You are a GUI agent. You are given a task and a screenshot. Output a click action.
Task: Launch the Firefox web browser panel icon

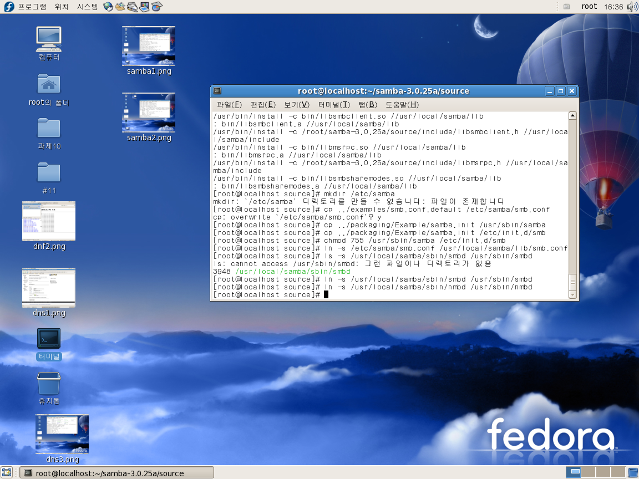click(x=108, y=7)
